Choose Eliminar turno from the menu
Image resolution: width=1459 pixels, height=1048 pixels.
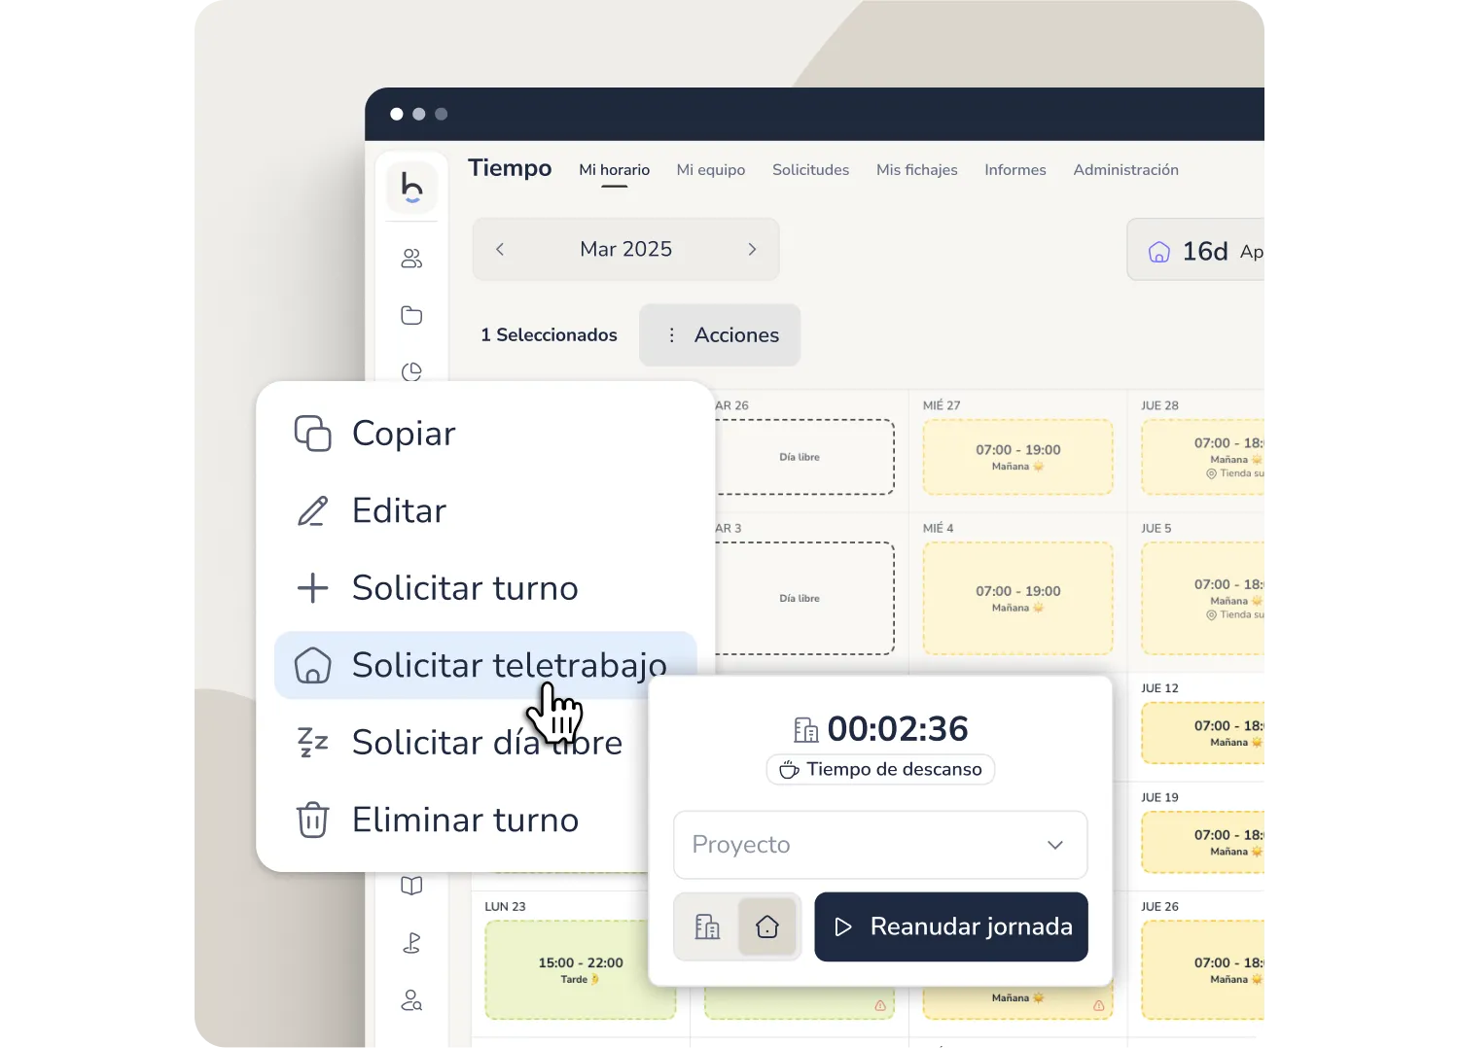point(465,821)
